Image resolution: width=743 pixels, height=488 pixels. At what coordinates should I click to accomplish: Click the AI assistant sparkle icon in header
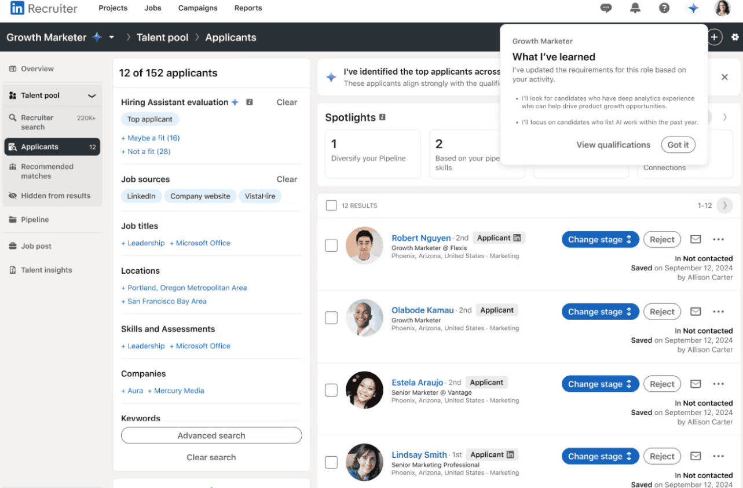pyautogui.click(x=693, y=8)
